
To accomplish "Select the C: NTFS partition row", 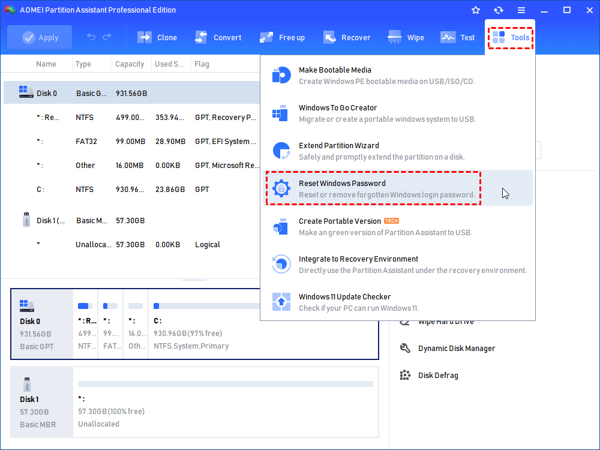I will (x=120, y=189).
